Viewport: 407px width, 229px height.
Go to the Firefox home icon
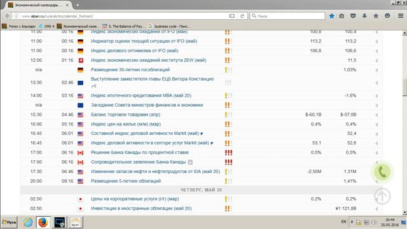point(376,16)
